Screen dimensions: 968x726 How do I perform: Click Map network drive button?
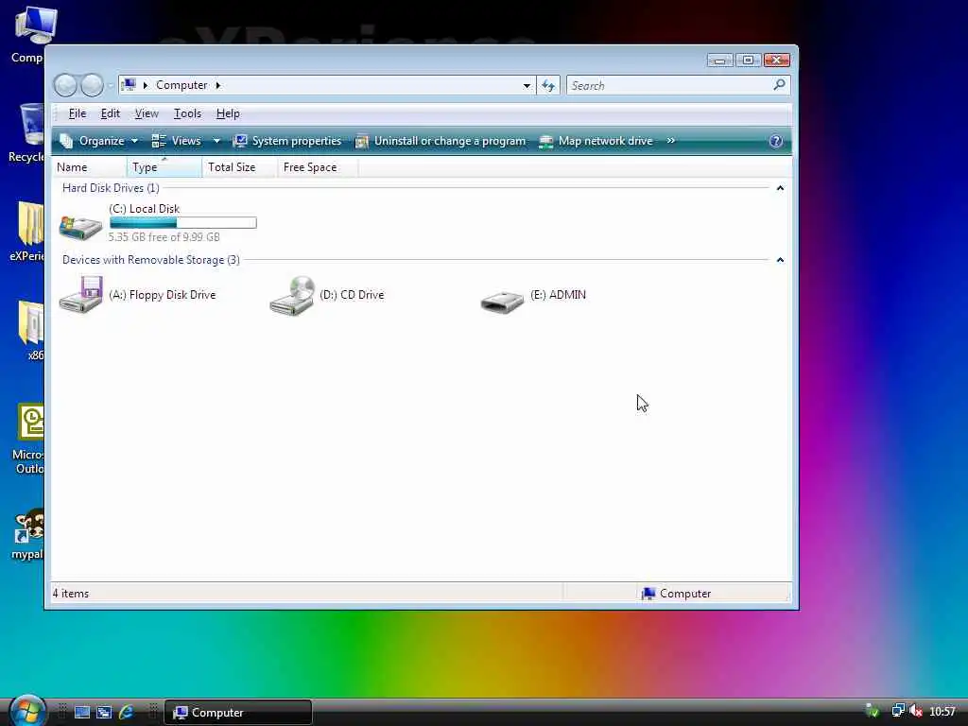pyautogui.click(x=596, y=141)
